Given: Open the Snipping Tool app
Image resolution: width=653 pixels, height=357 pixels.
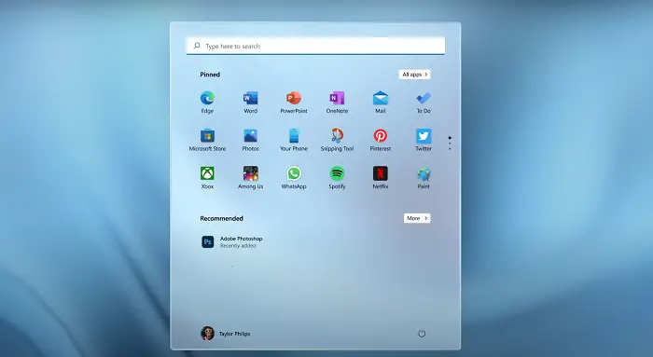Looking at the screenshot, I should tap(337, 140).
